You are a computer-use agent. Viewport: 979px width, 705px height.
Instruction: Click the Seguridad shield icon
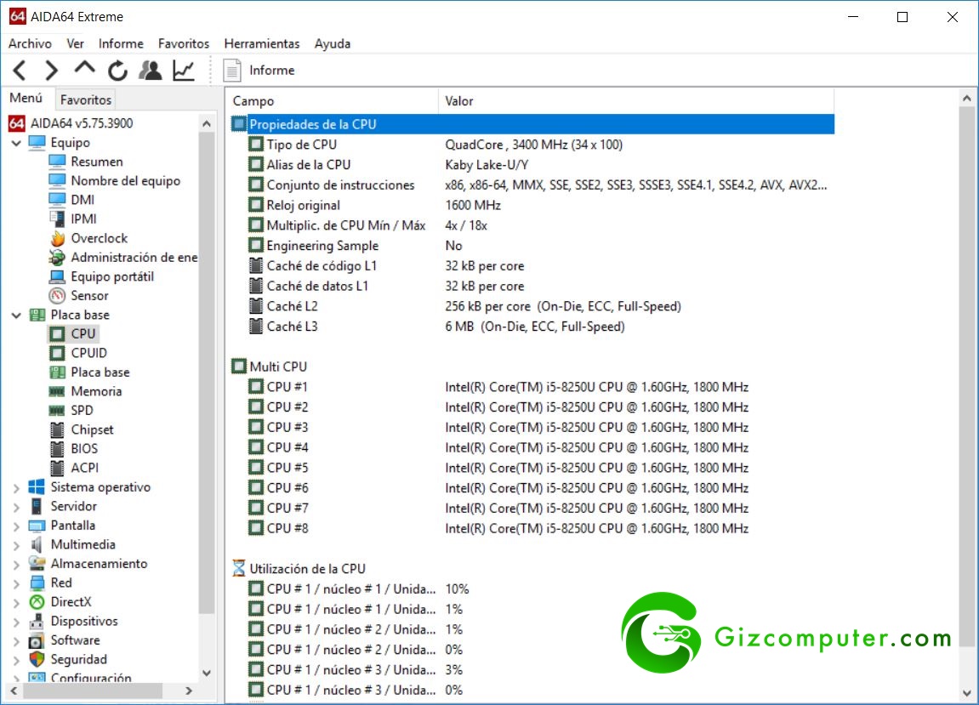[x=37, y=659]
